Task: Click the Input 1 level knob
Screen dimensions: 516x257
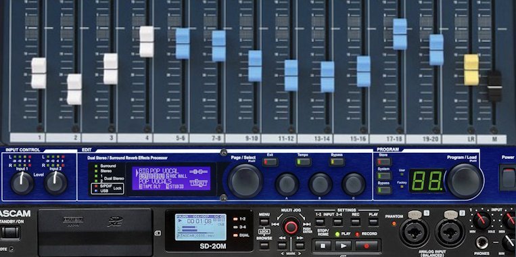Action: 22,183
